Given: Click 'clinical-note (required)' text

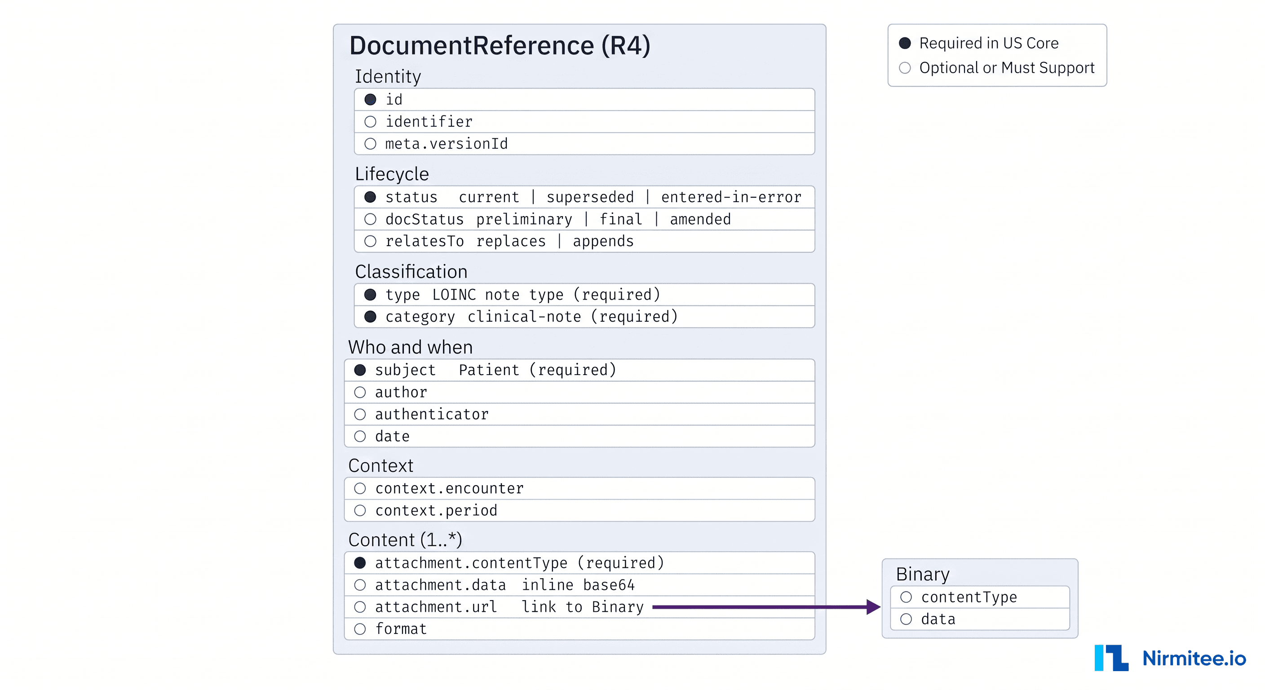Looking at the screenshot, I should tap(573, 317).
